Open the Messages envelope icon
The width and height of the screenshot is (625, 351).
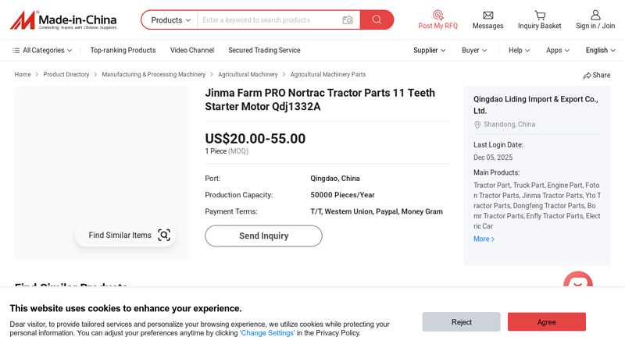pyautogui.click(x=487, y=15)
